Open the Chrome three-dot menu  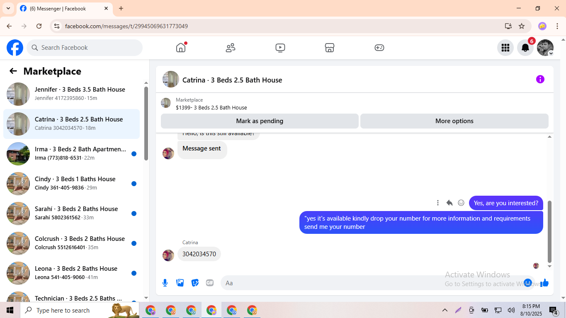[x=557, y=26]
